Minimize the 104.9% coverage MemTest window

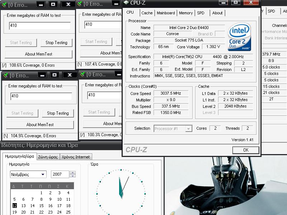point(42,75)
